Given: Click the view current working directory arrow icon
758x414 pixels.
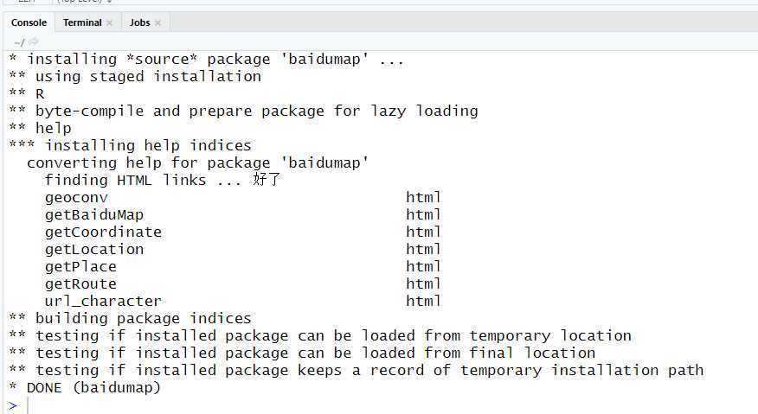Looking at the screenshot, I should (x=34, y=42).
